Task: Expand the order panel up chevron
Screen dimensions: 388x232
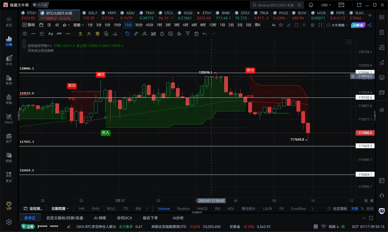Action: pos(364,218)
